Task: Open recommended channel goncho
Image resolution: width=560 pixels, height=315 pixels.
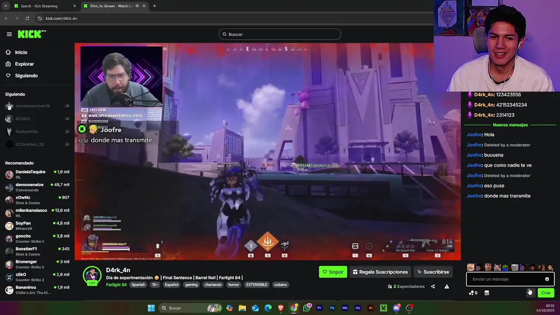Action: (37, 238)
